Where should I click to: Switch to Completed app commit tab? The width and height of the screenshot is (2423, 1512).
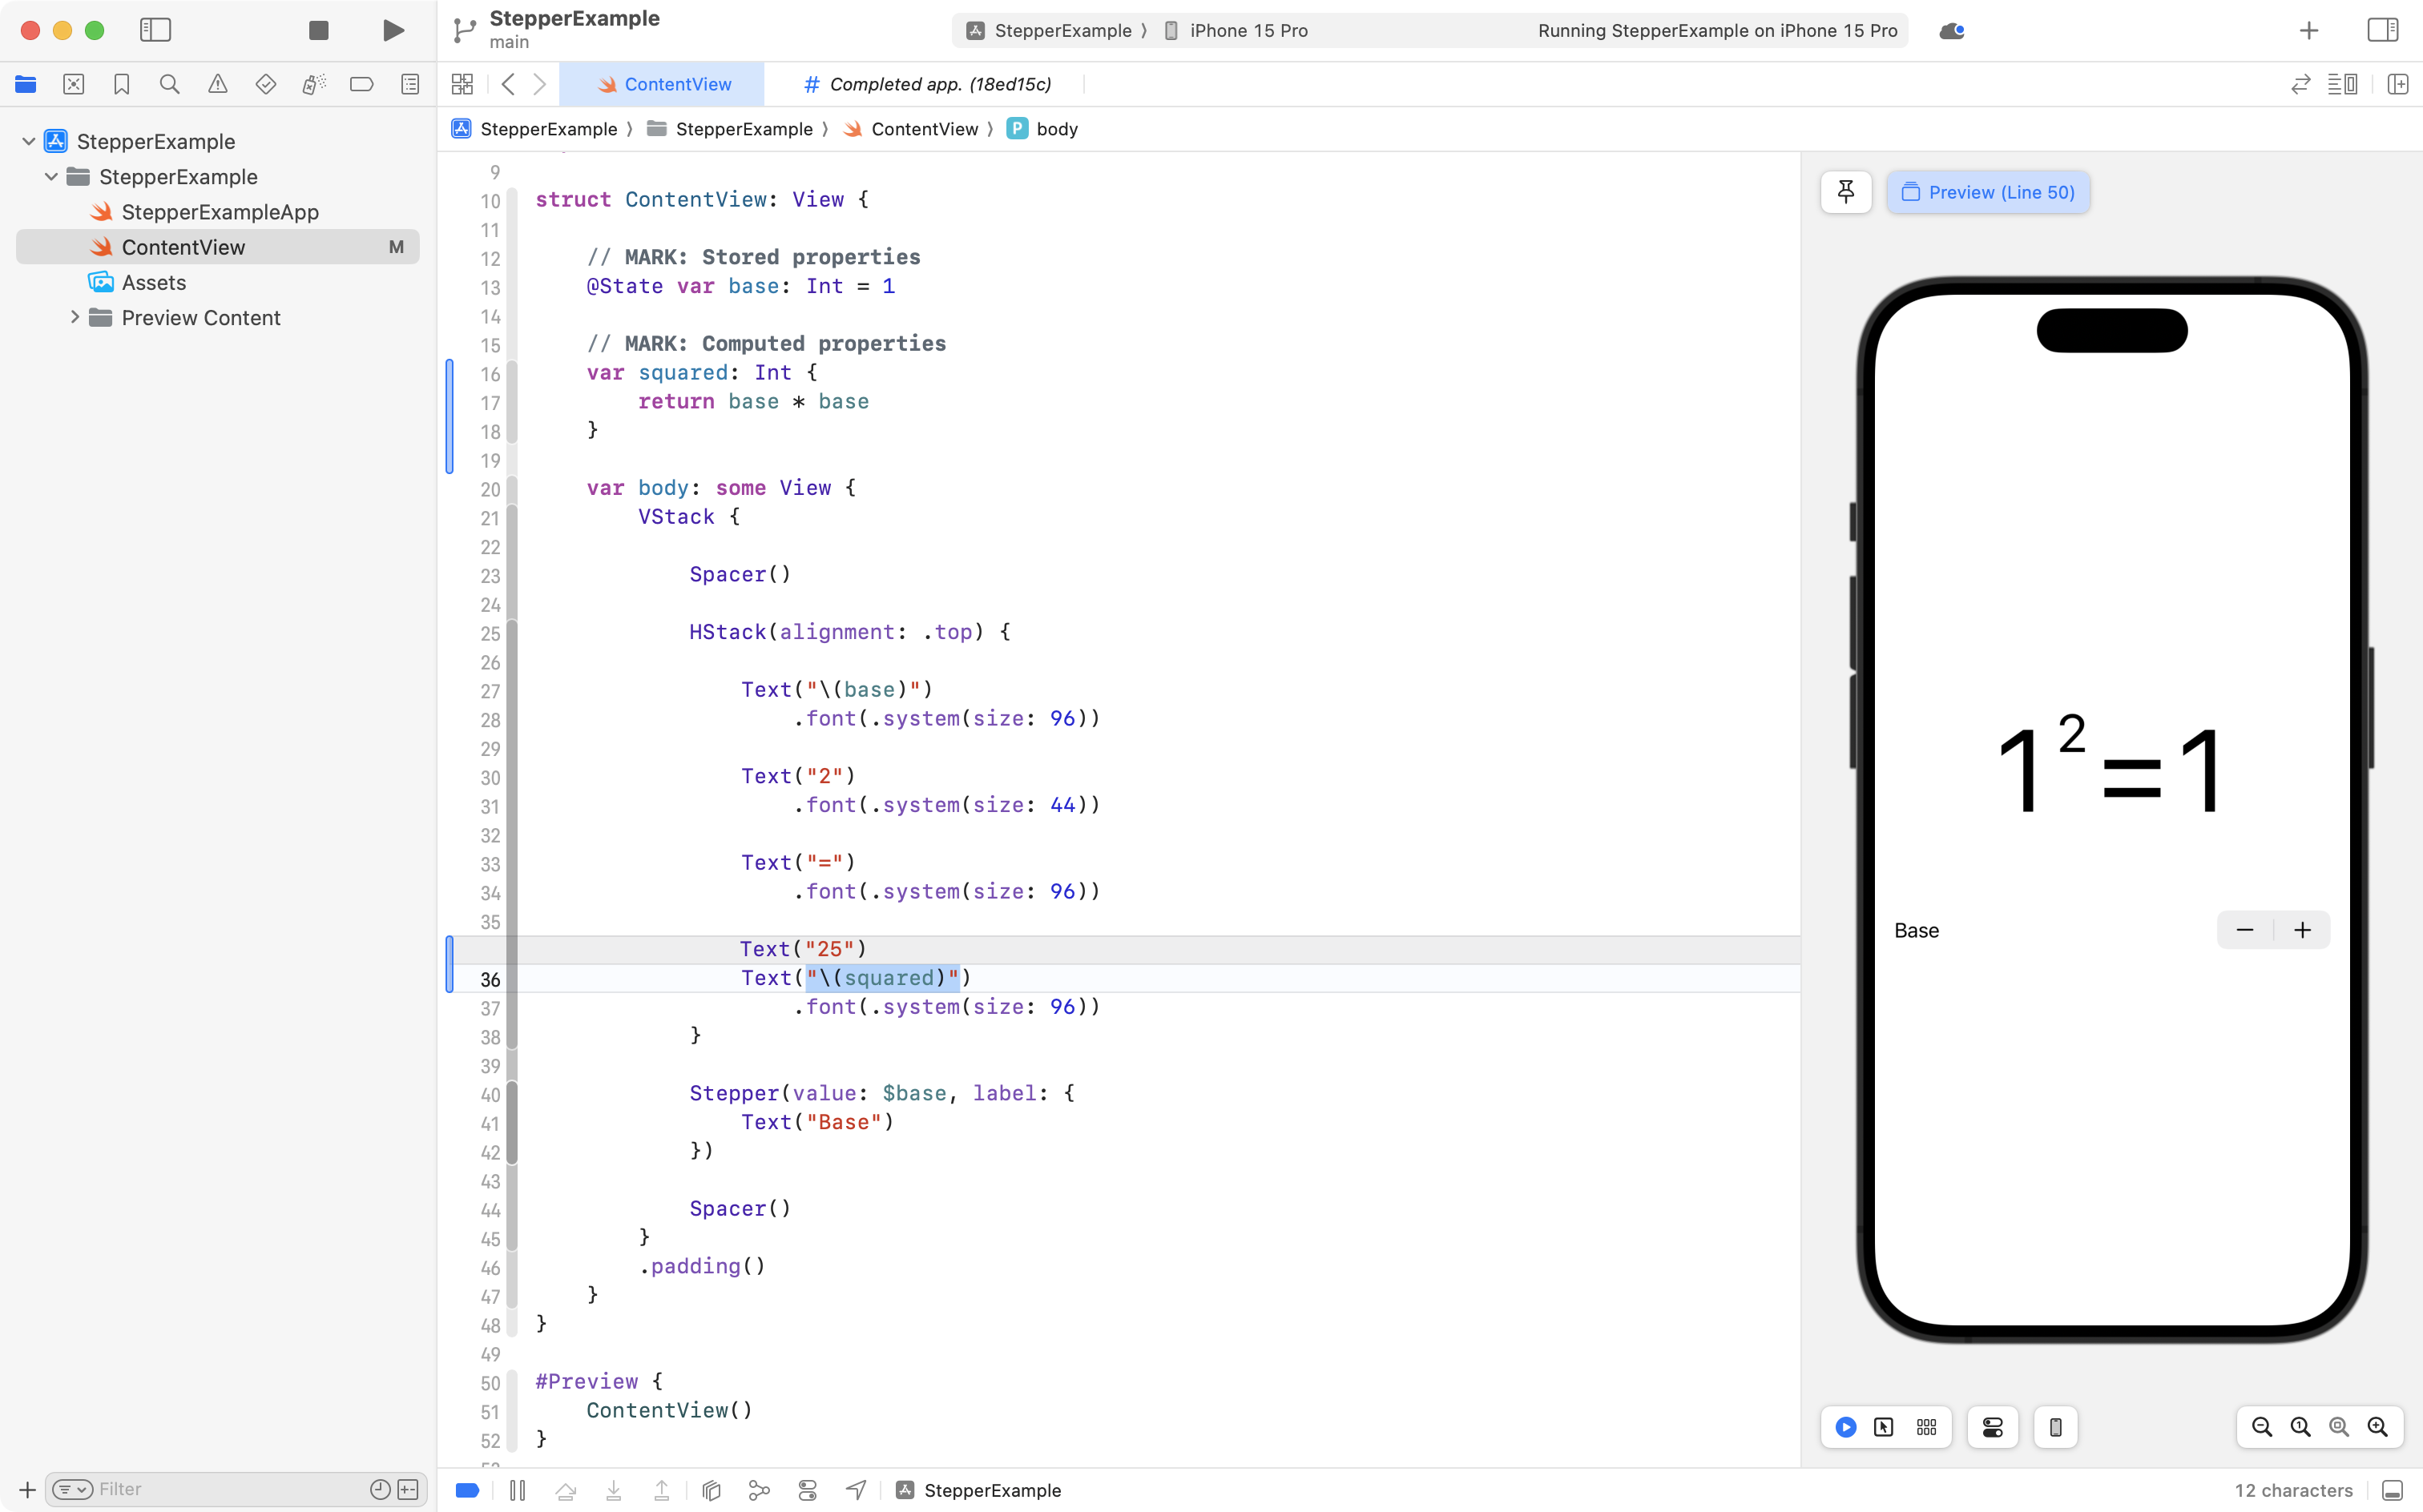[x=927, y=84]
